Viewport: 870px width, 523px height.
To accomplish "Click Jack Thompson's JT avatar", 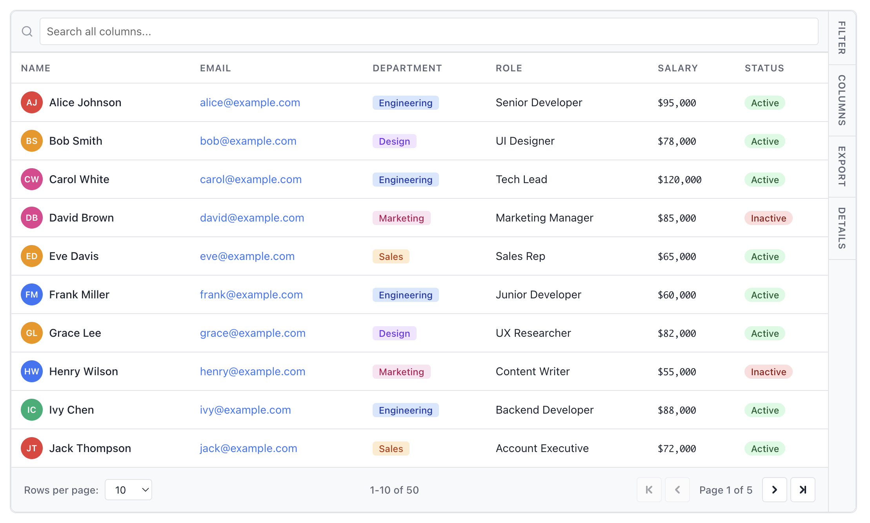I will coord(32,448).
